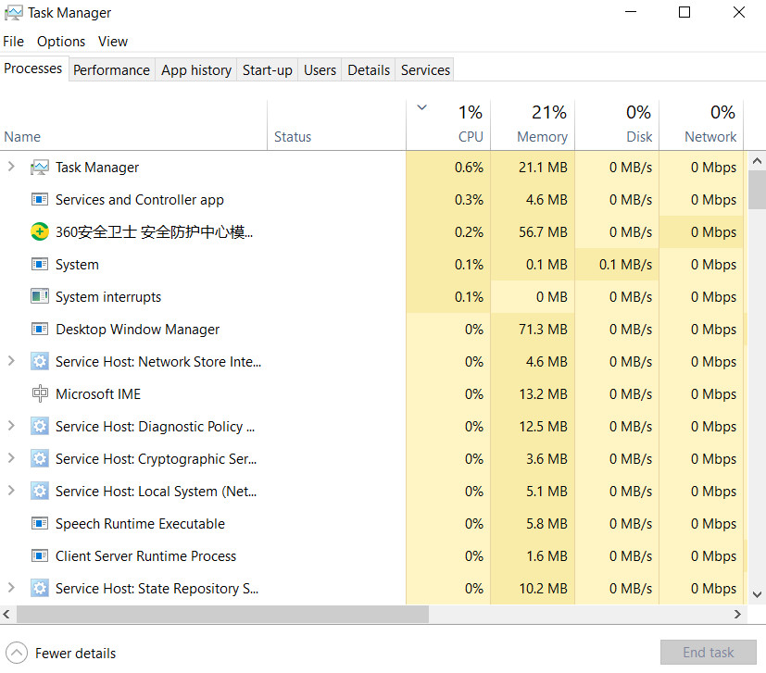The image size is (766, 673).
Task: Click the Local System service gear icon
Action: [40, 491]
